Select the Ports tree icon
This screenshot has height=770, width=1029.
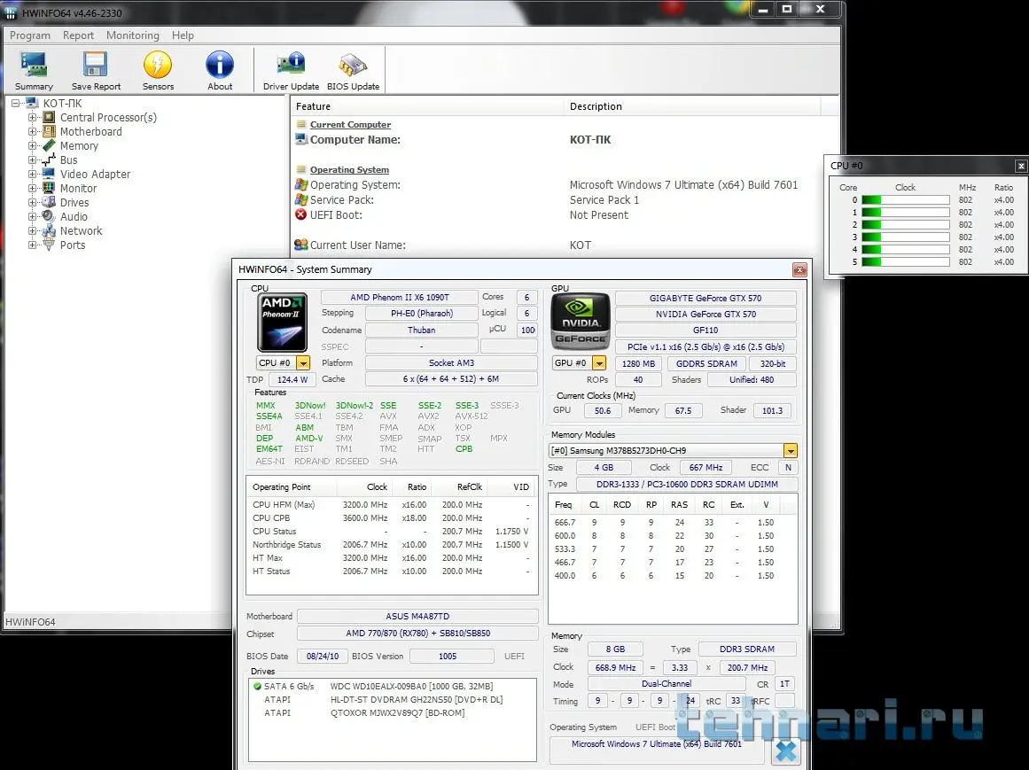click(49, 245)
